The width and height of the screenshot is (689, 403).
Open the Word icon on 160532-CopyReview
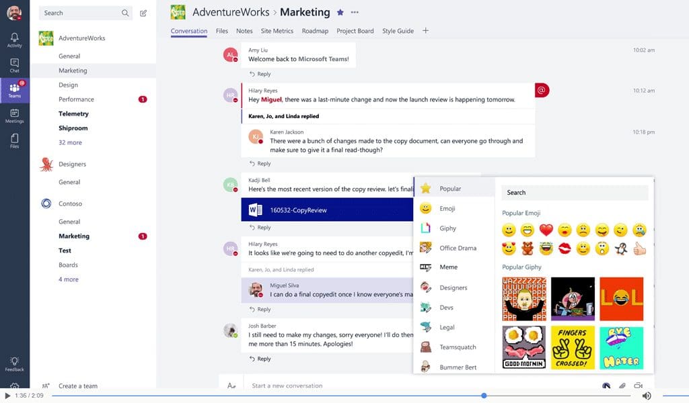tap(255, 210)
